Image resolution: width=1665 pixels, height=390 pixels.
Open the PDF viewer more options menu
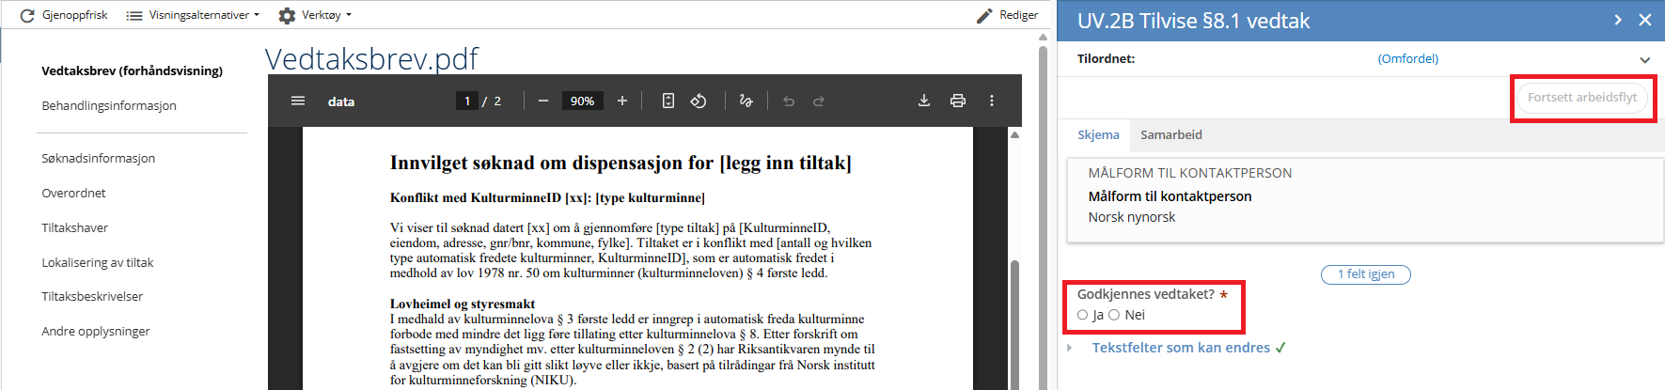pos(992,101)
